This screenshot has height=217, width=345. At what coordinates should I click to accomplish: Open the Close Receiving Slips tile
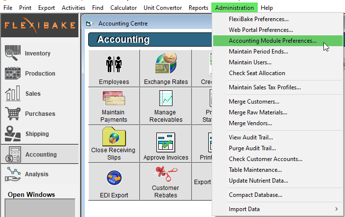[x=114, y=144]
